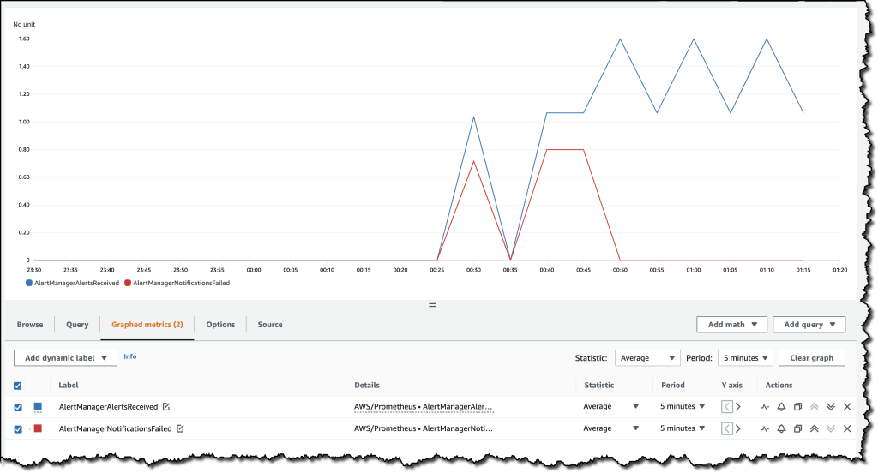Viewport: 878px width, 473px height.
Task: Open the Source tab
Action: pos(270,325)
